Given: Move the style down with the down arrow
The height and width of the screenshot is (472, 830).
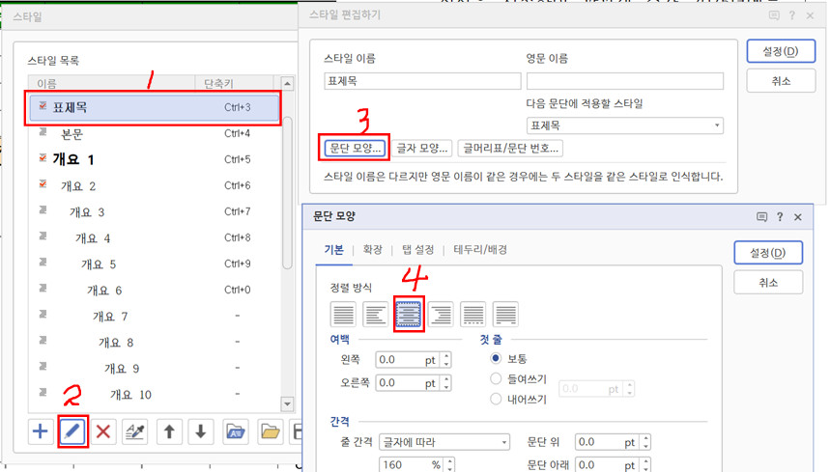Looking at the screenshot, I should [201, 431].
